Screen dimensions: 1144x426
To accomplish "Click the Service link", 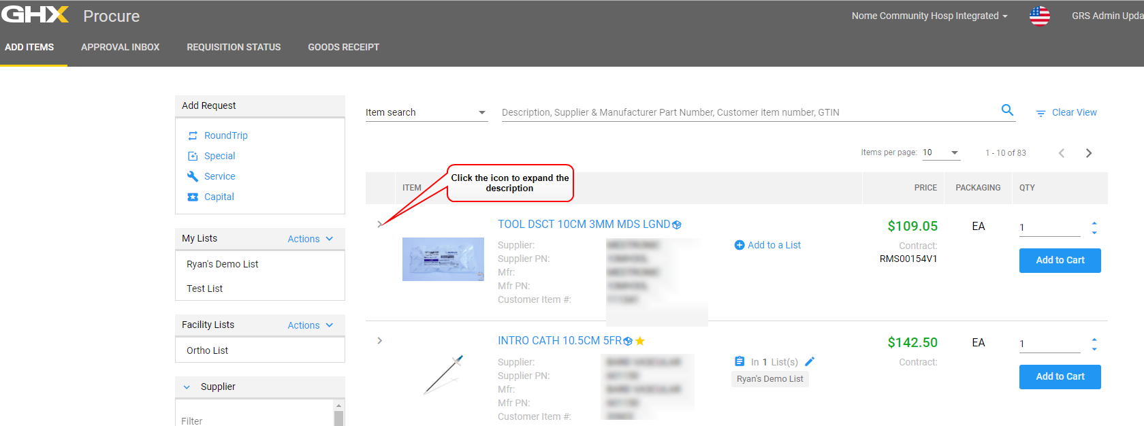I will click(x=219, y=176).
